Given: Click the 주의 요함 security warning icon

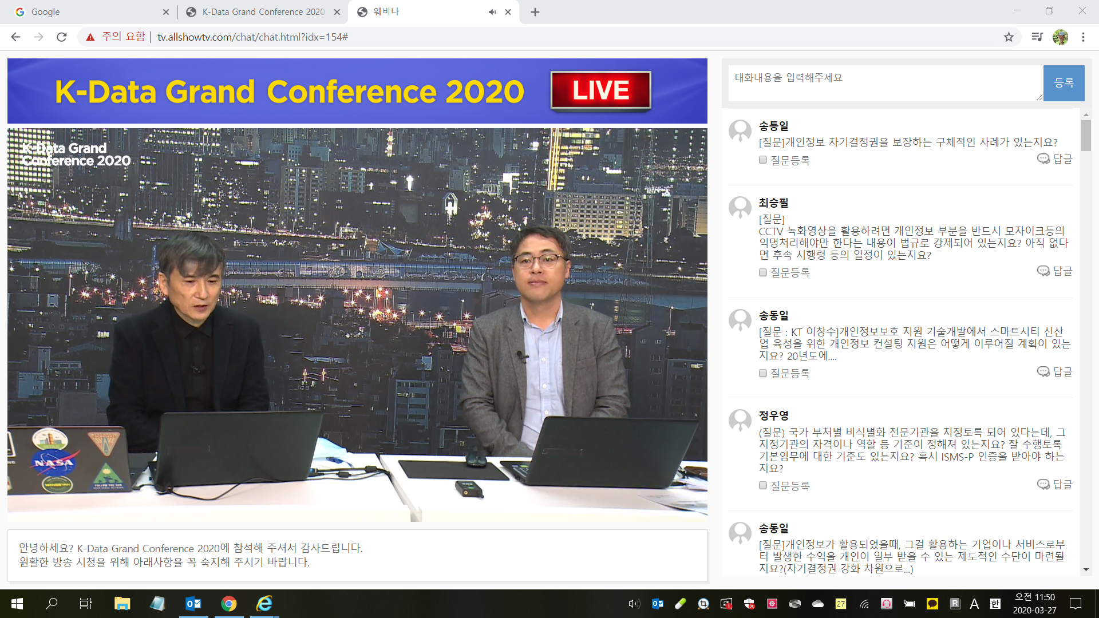Looking at the screenshot, I should coord(90,37).
